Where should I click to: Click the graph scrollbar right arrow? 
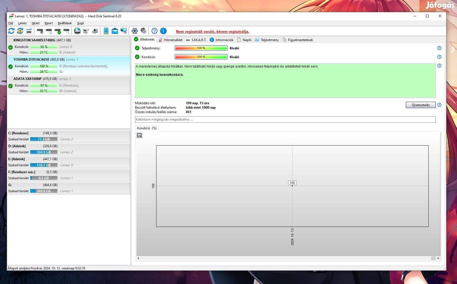tap(438, 258)
